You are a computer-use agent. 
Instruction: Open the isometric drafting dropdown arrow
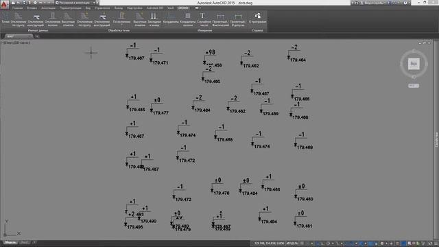coord(342,244)
